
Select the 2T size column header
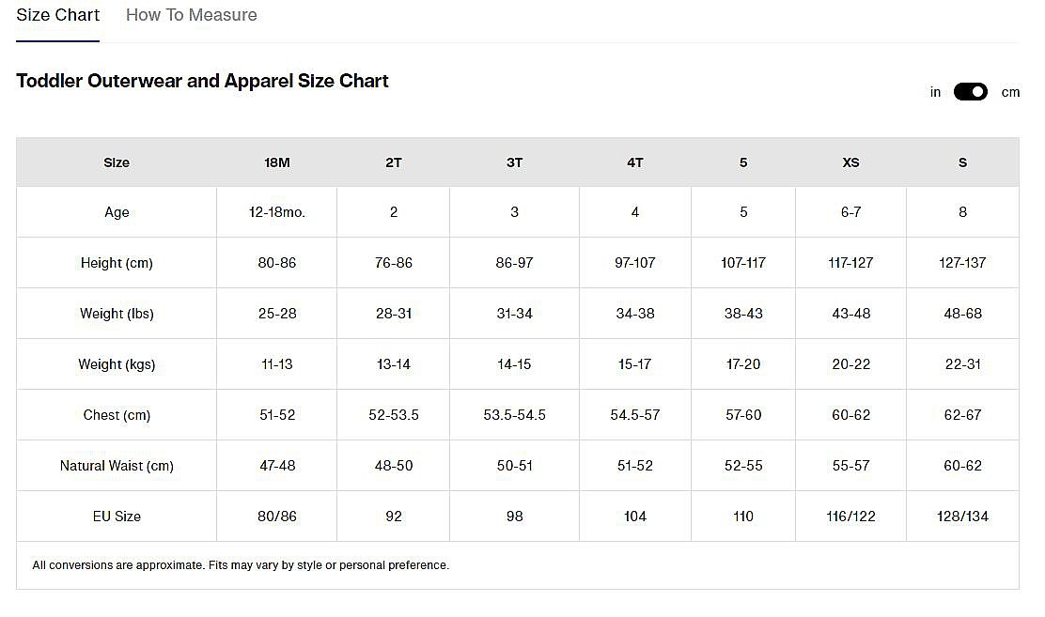click(393, 162)
